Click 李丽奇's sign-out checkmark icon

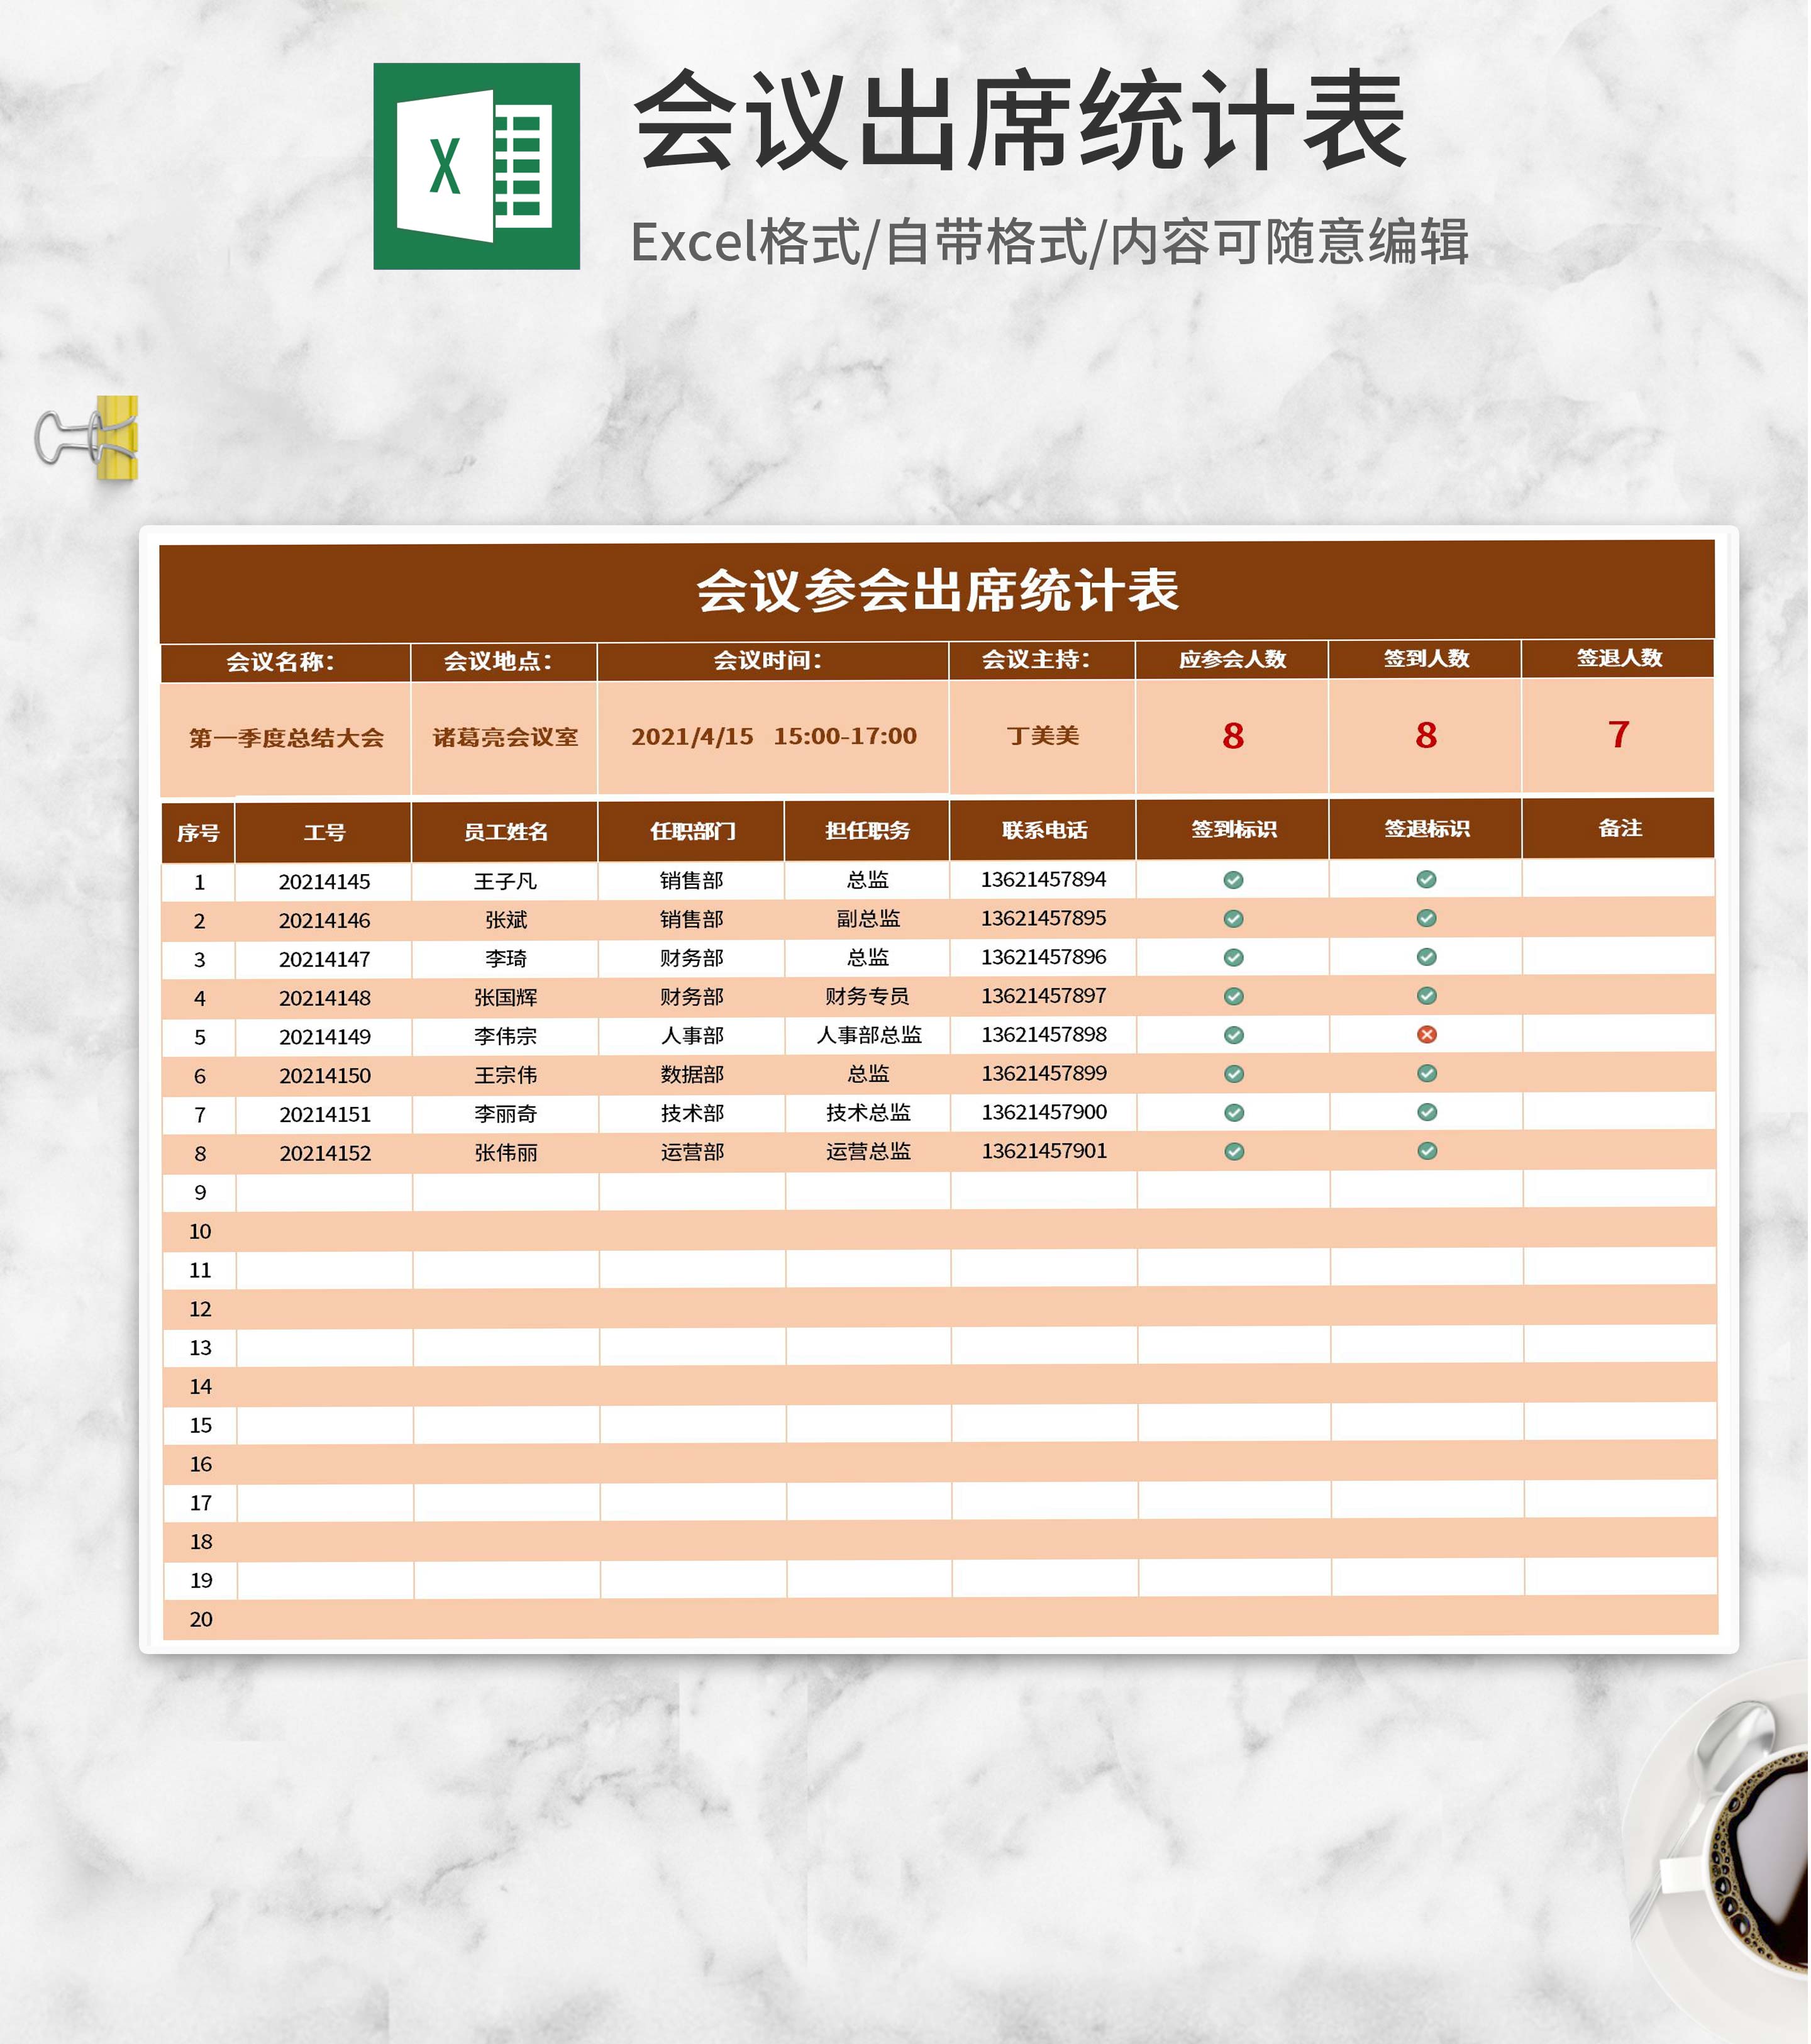1428,1112
